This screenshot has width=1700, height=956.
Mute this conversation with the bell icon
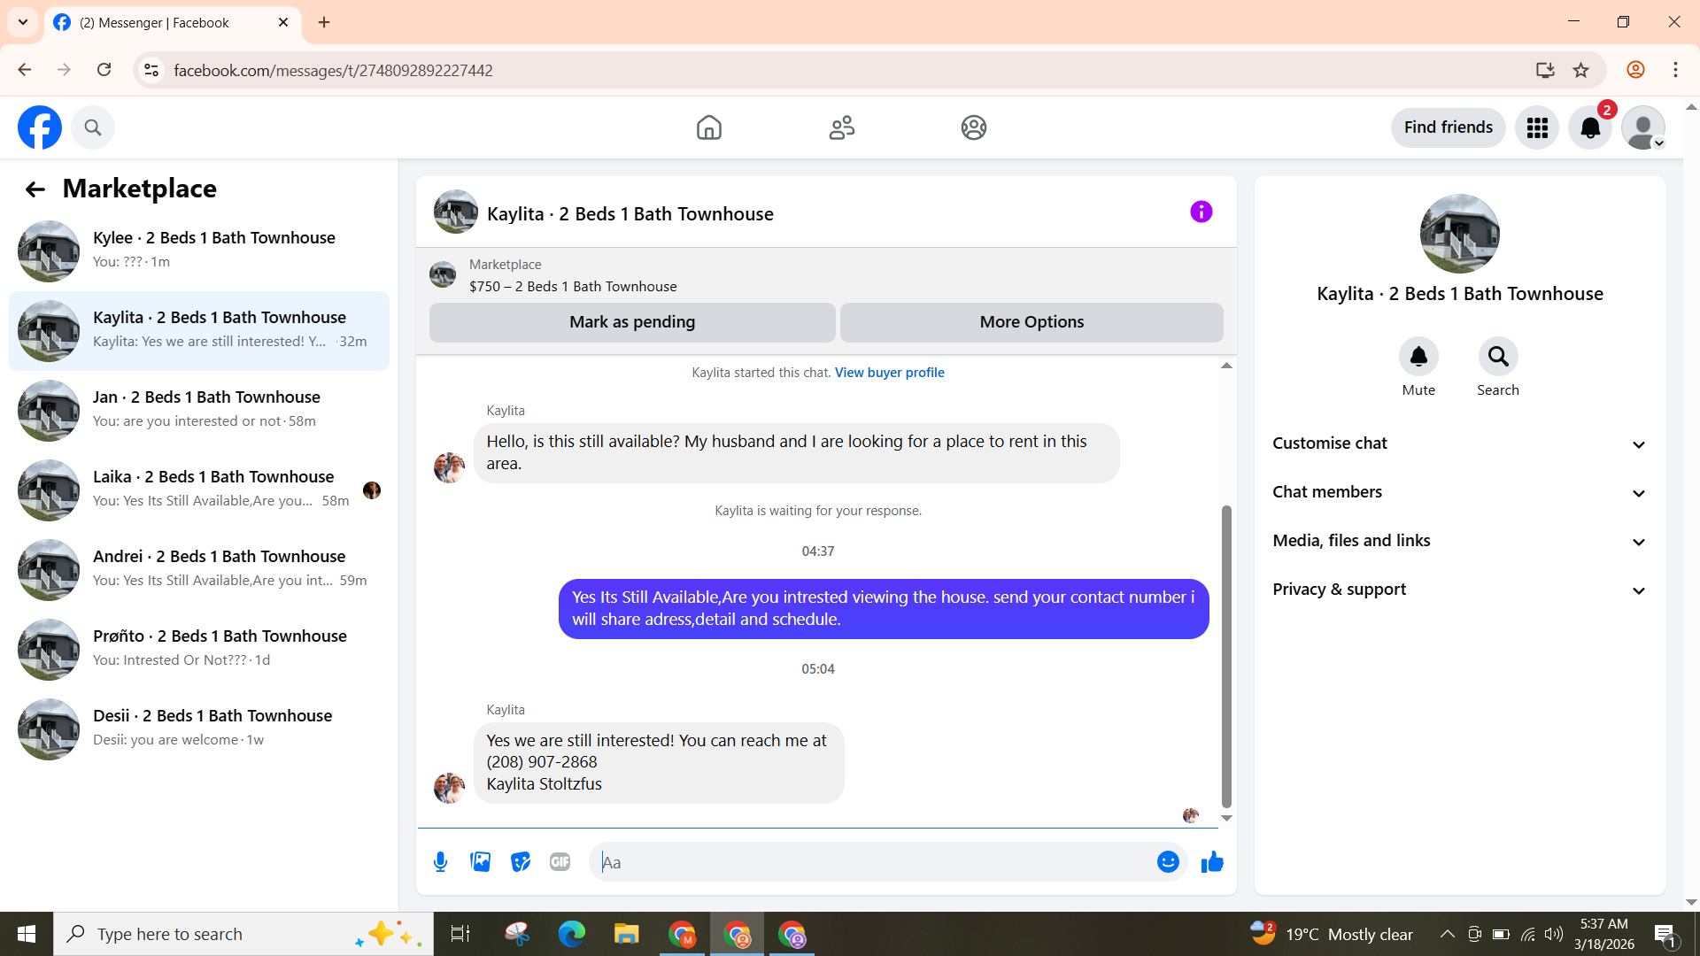[1418, 357]
